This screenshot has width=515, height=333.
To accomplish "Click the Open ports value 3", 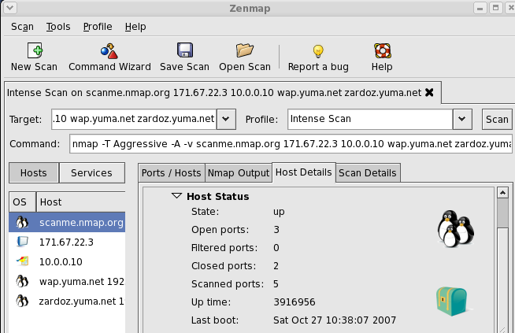I will point(276,230).
